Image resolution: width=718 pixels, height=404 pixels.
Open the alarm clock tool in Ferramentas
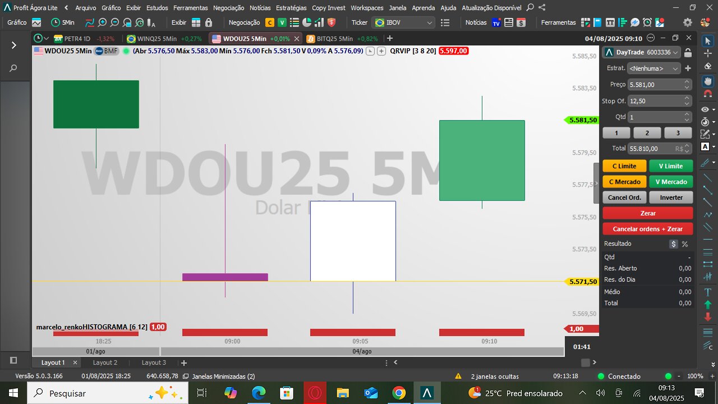[647, 22]
